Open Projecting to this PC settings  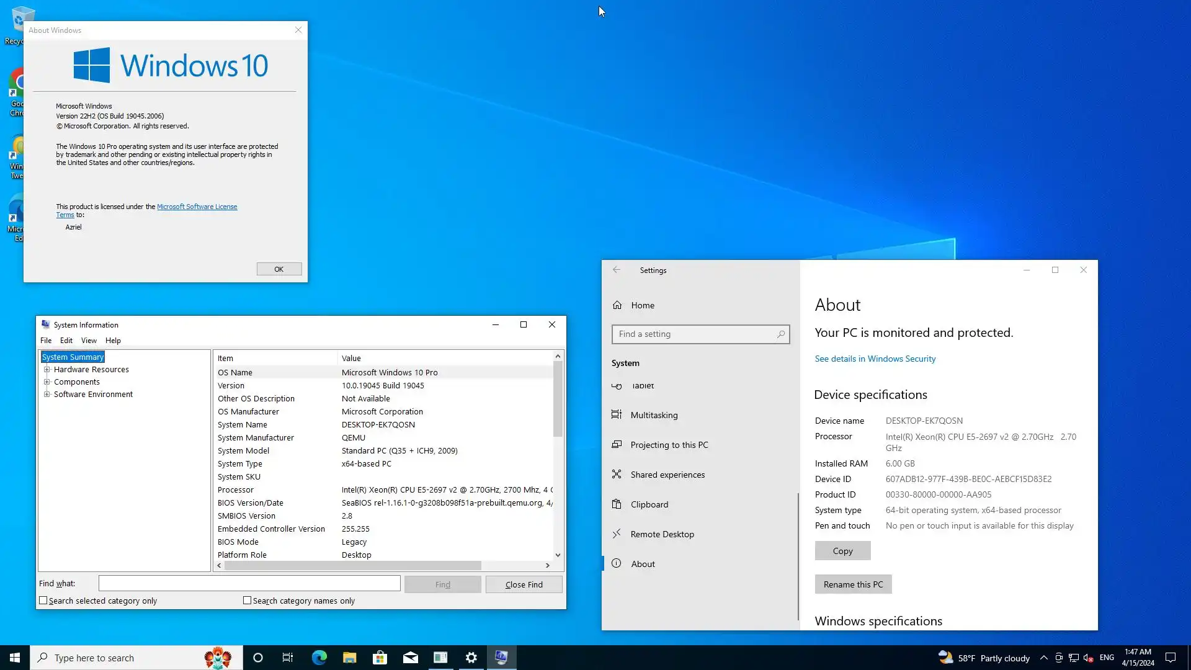pos(669,445)
